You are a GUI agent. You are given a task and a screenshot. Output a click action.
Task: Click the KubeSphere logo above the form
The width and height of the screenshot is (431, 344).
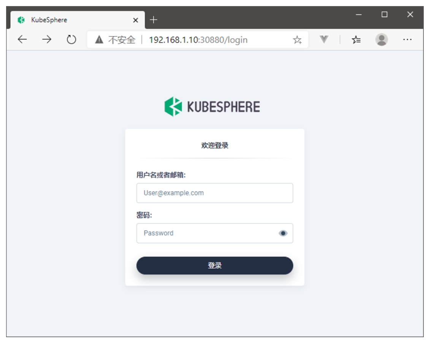[x=212, y=107]
